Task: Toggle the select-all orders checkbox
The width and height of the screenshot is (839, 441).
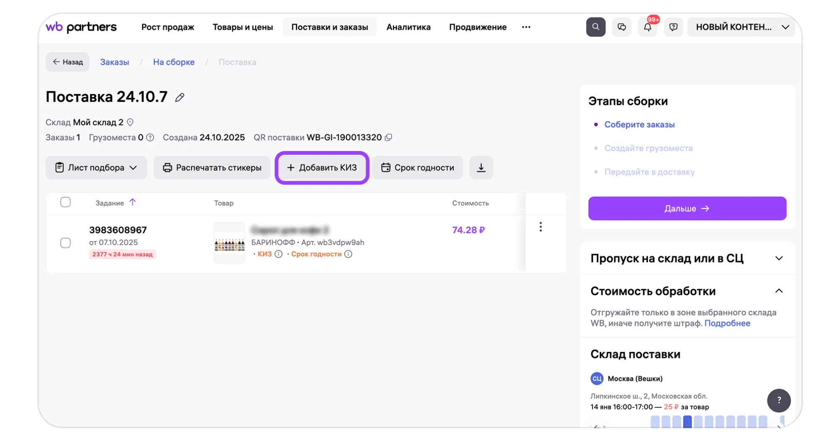Action: tap(65, 202)
